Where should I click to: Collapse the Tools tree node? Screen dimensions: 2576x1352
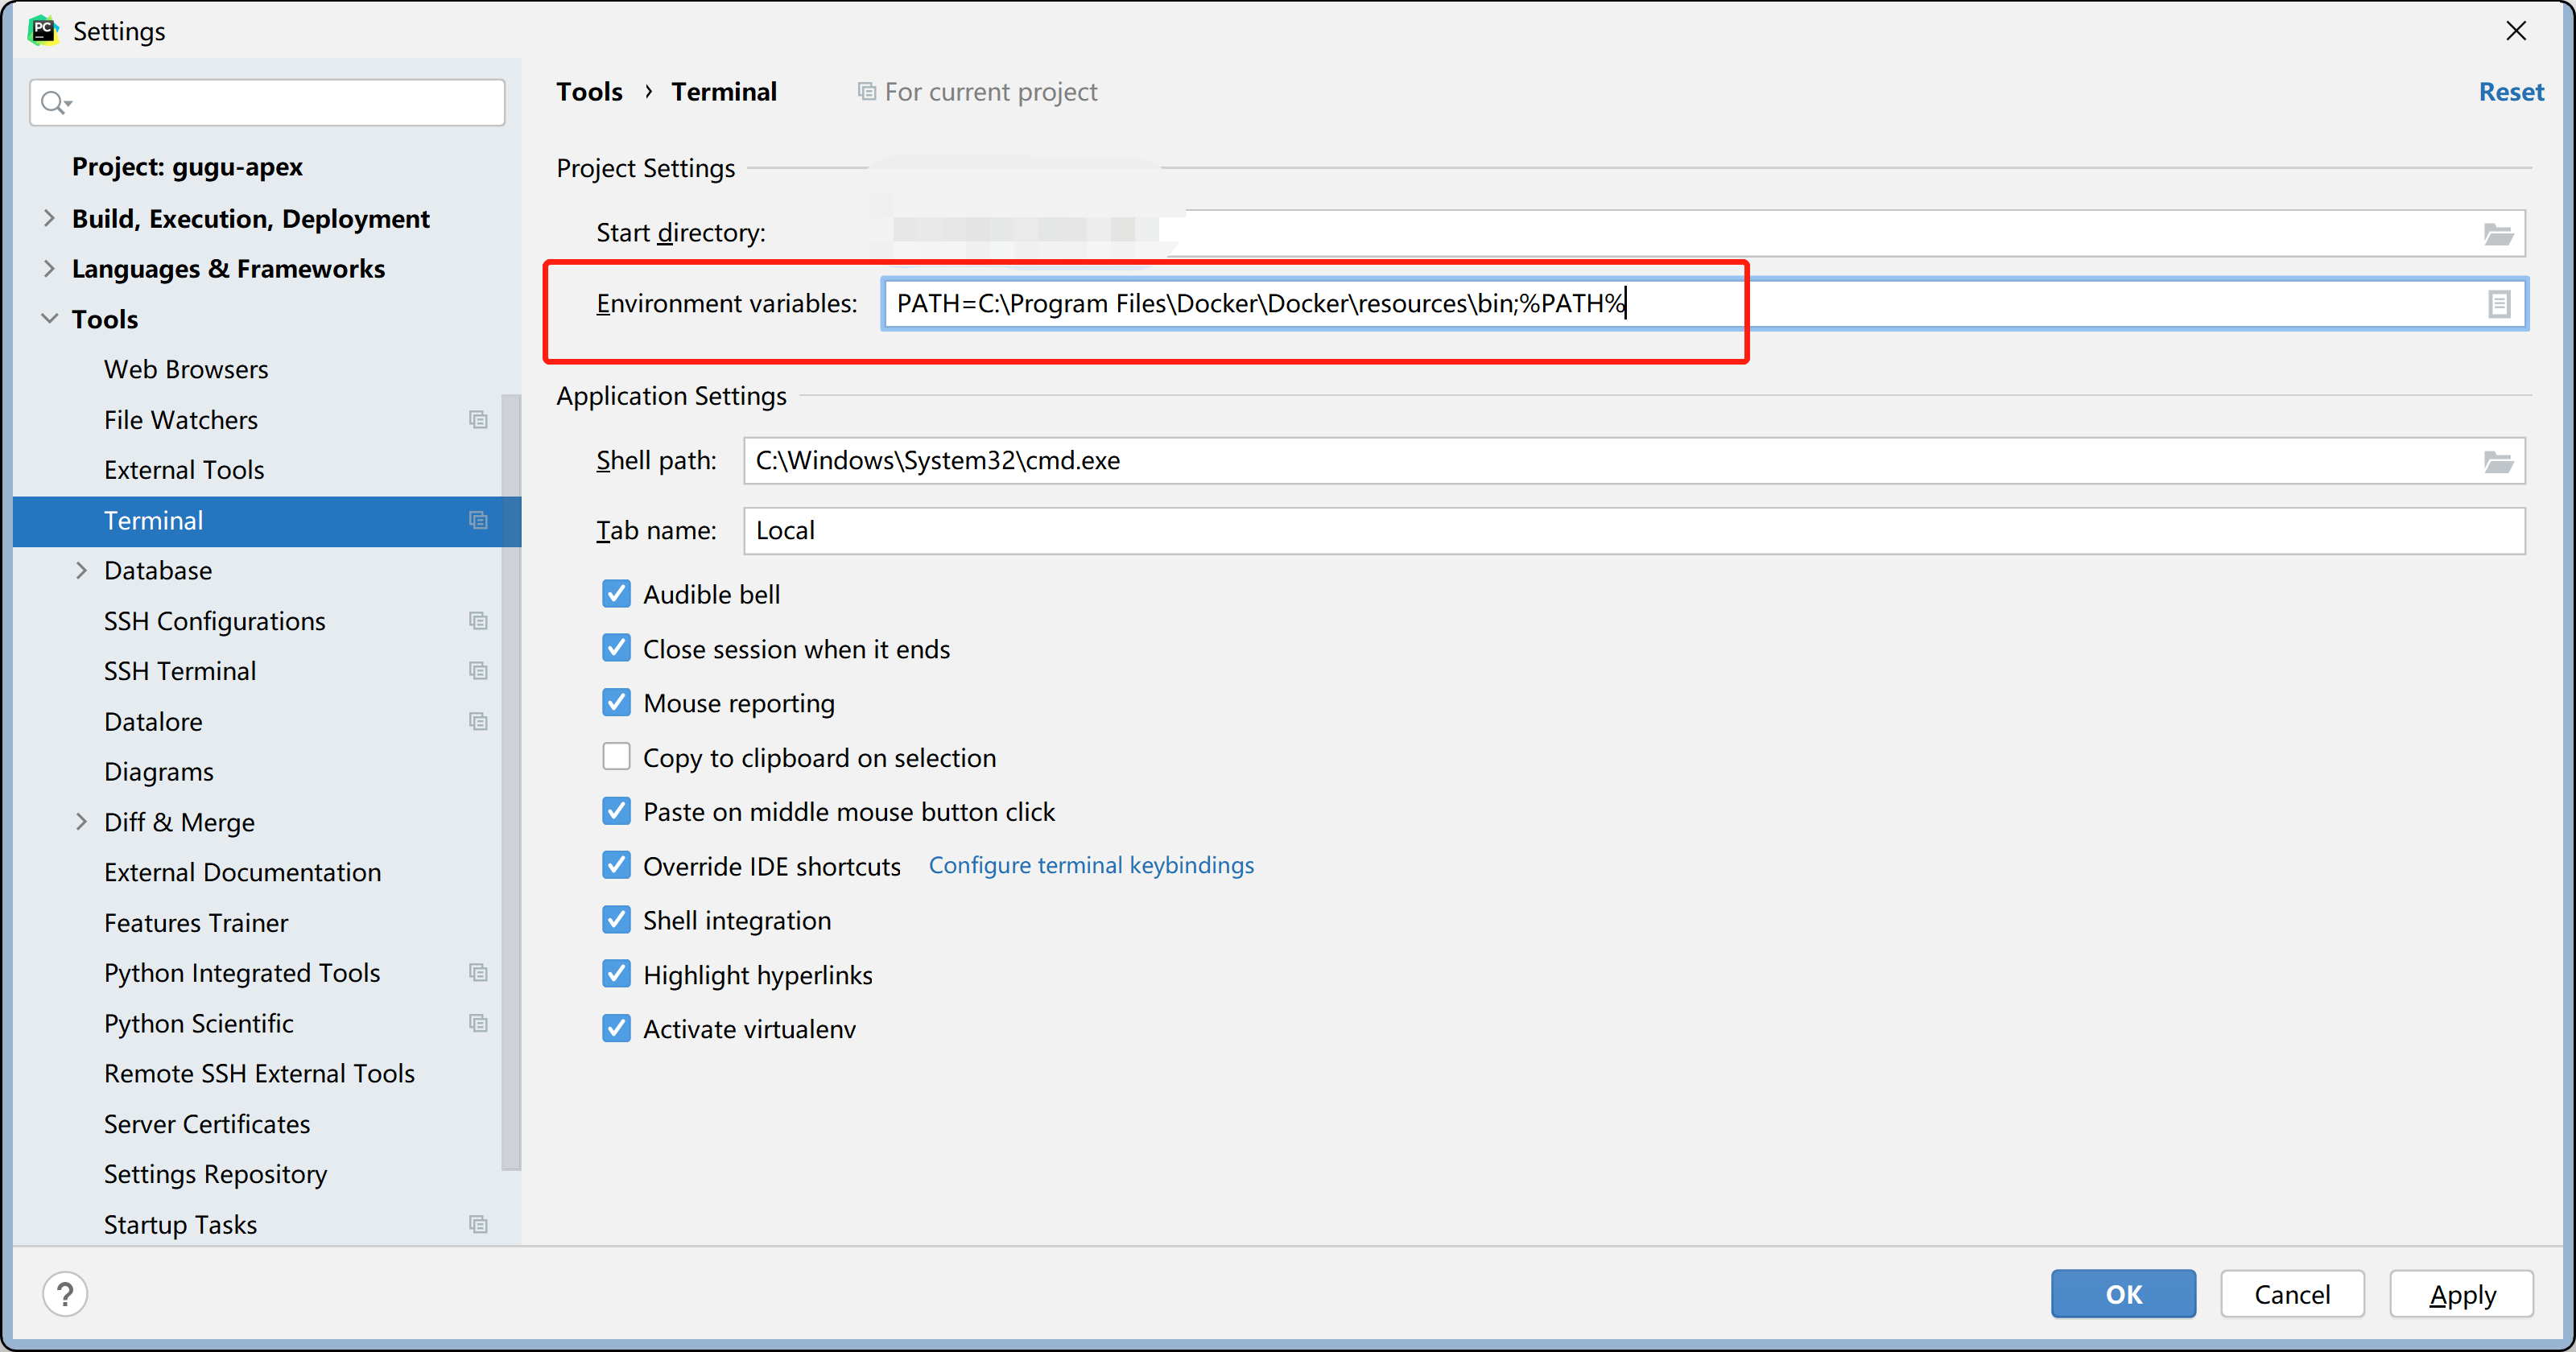coord(49,319)
